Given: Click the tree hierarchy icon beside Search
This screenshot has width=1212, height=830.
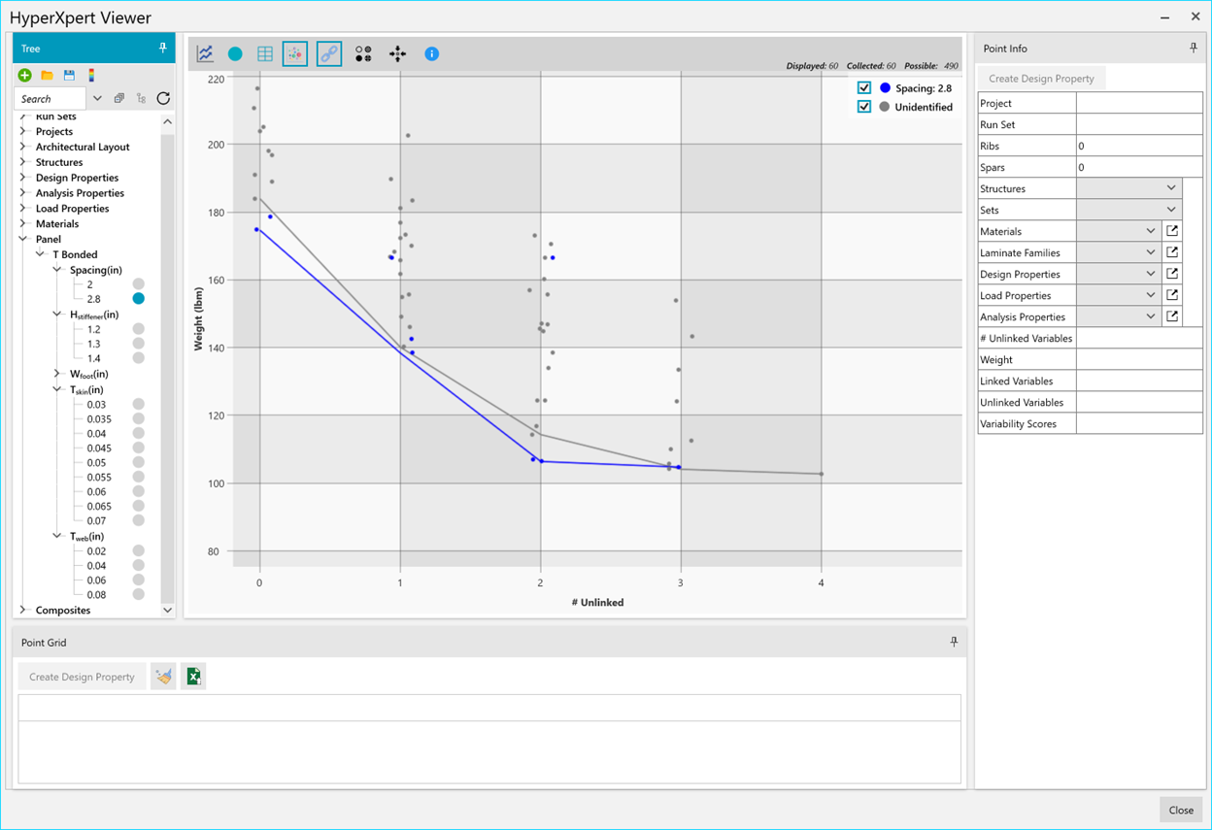Looking at the screenshot, I should [x=141, y=99].
